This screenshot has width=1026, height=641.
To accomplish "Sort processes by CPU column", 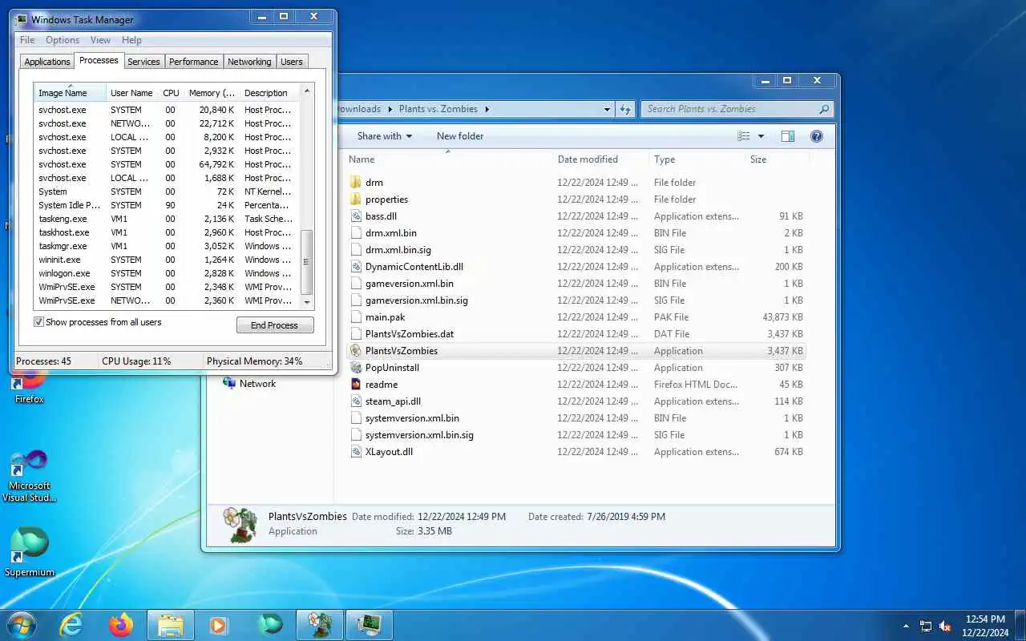I will 171,93.
